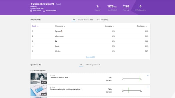
Task: Click the Show top 200 link
Action: [90, 57]
